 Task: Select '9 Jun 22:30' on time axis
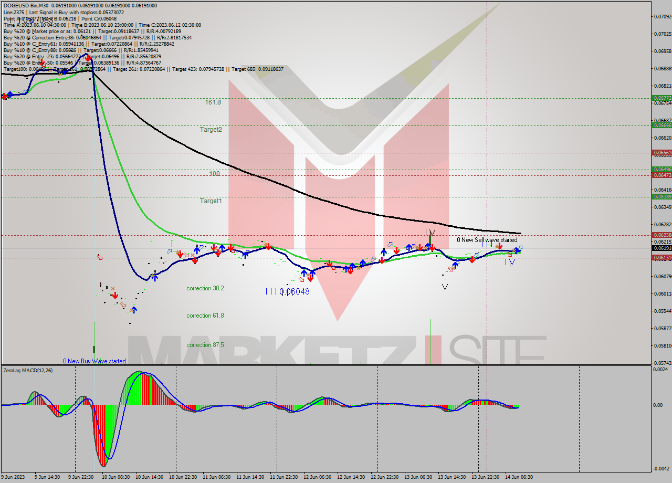[80, 477]
